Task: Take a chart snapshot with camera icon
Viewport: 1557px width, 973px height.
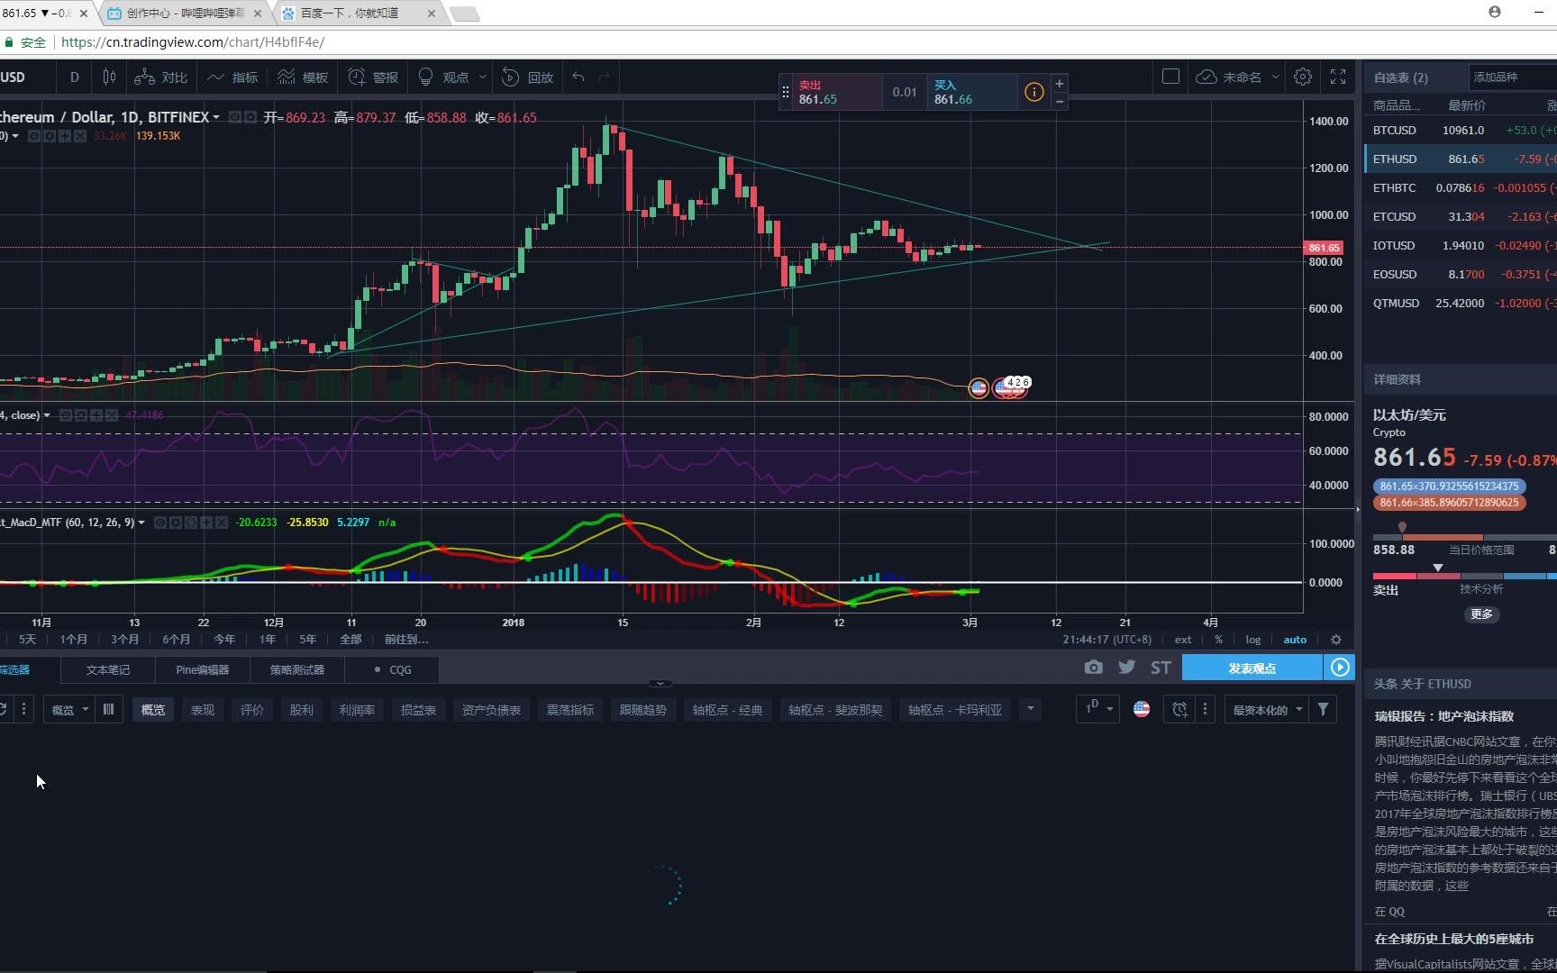Action: click(x=1093, y=668)
